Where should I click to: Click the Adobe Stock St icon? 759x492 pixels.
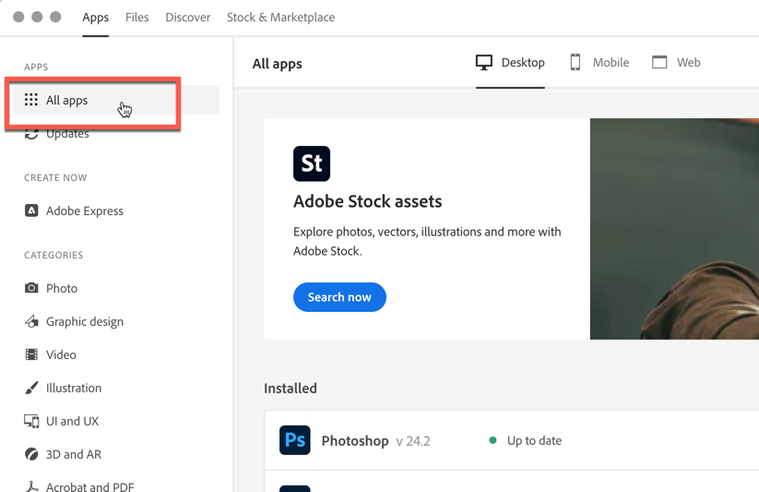pyautogui.click(x=312, y=163)
